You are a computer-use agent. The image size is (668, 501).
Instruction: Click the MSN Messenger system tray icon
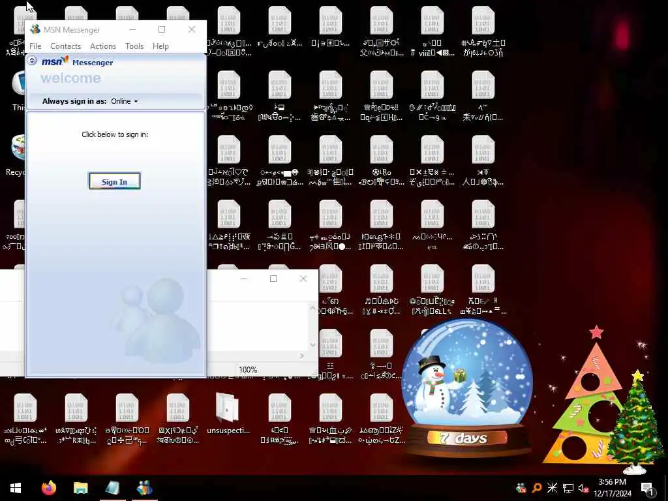tap(521, 488)
